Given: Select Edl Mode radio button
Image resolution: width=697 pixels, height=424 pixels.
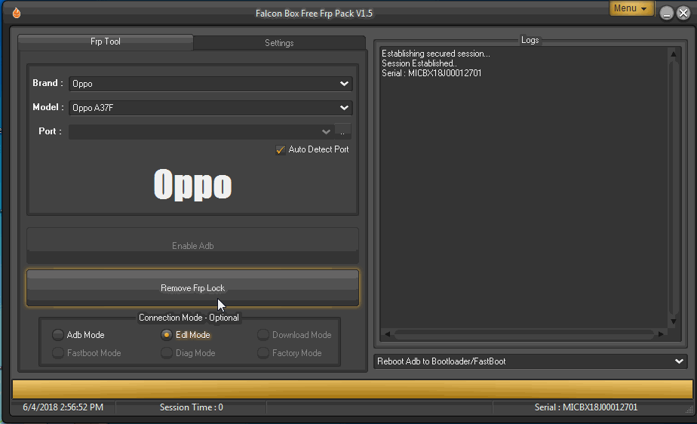Looking at the screenshot, I should click(x=167, y=335).
